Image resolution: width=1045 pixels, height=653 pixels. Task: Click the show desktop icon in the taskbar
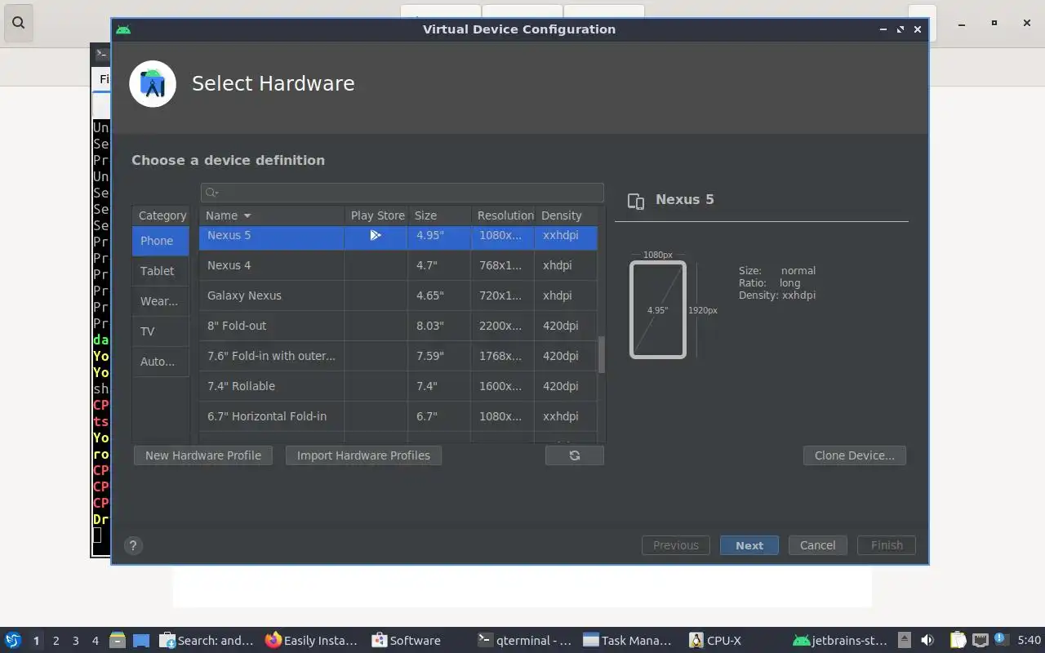[x=141, y=640]
